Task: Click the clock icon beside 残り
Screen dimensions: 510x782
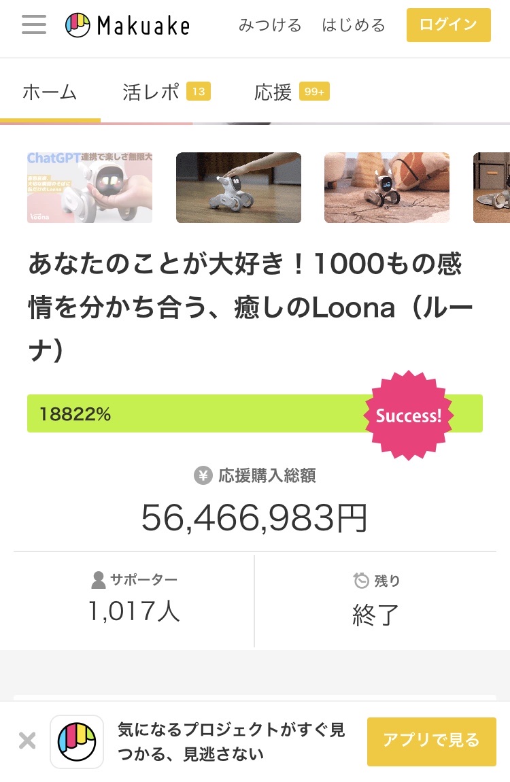Action: click(x=361, y=580)
